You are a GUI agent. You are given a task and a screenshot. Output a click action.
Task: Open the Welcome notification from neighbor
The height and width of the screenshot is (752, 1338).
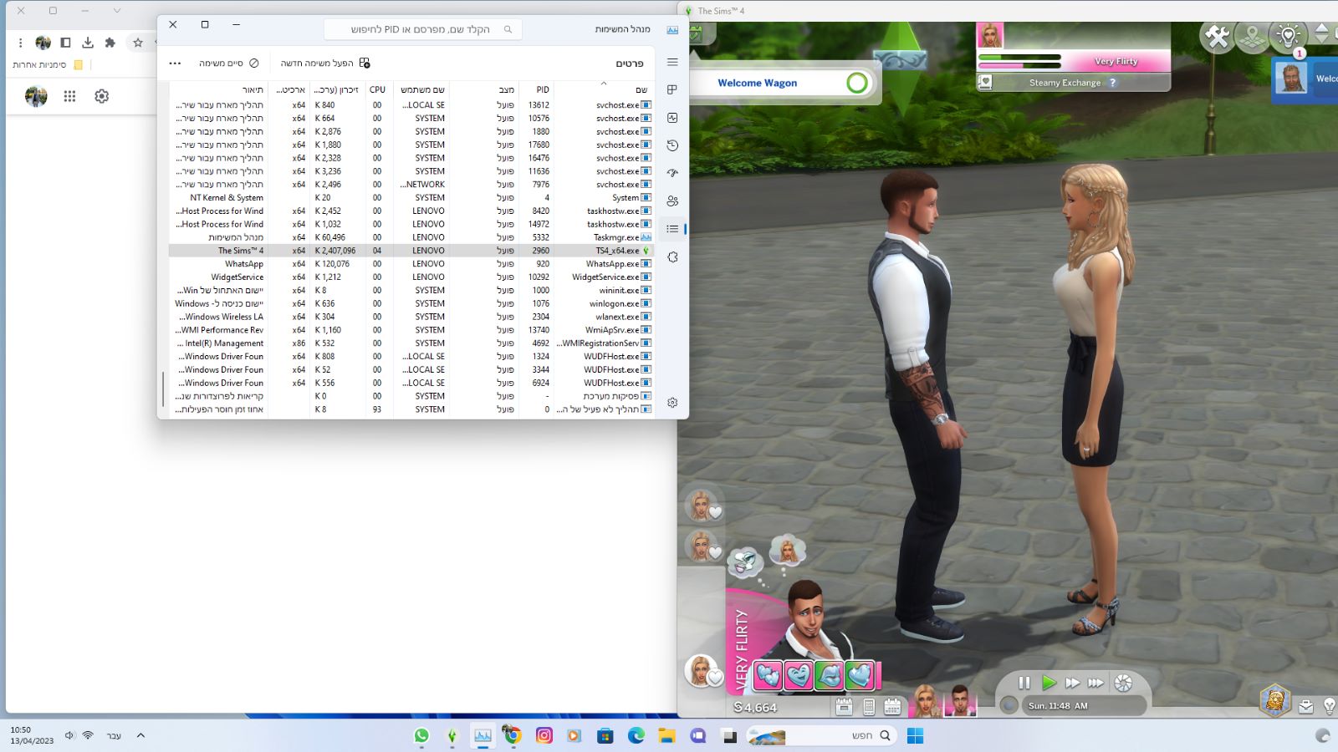(x=1305, y=79)
